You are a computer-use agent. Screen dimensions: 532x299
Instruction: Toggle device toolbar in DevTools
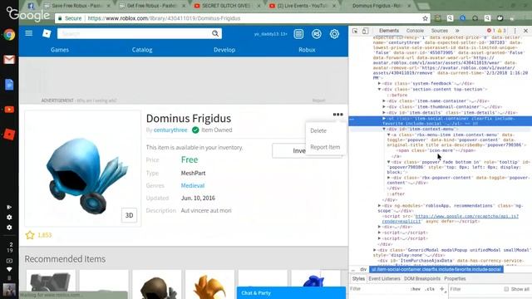(x=365, y=31)
